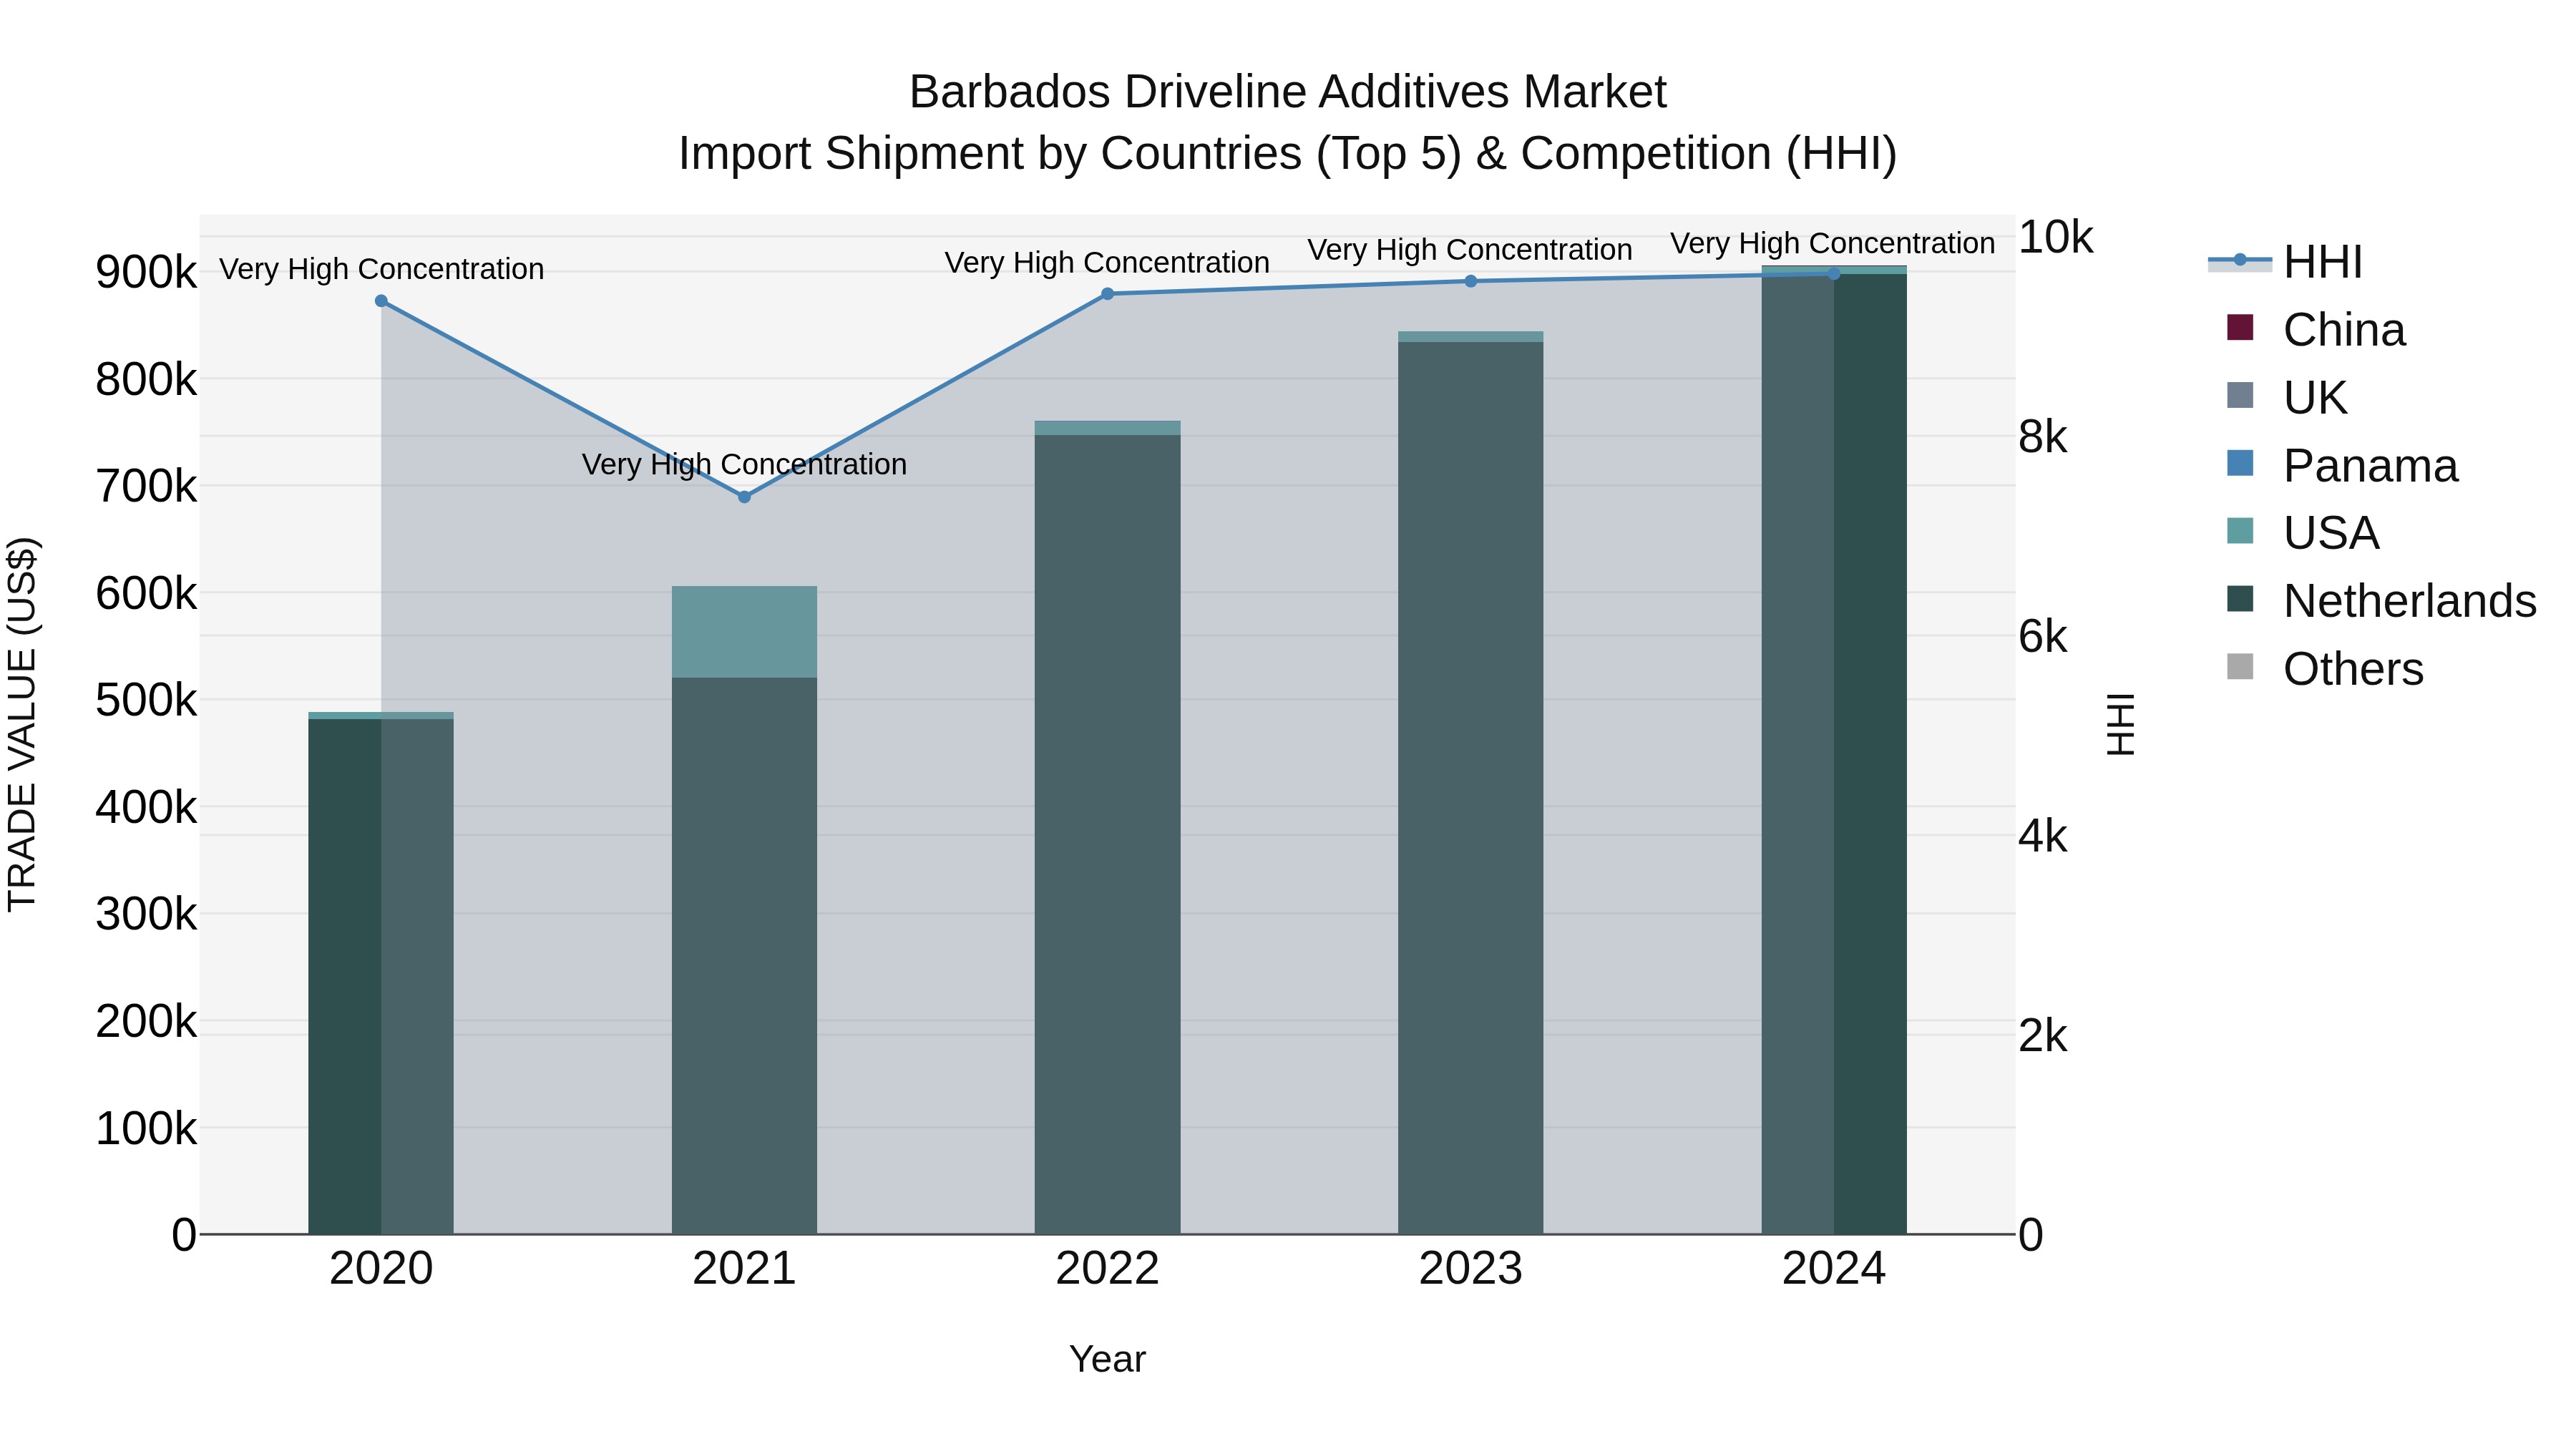Click the HHI data point for 2024

[x=1834, y=274]
